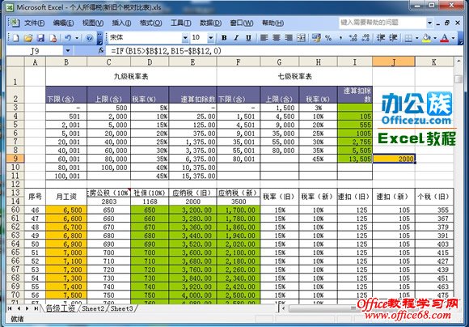Apply percent style format
This screenshot has width=469, height=327.
pos(328,38)
